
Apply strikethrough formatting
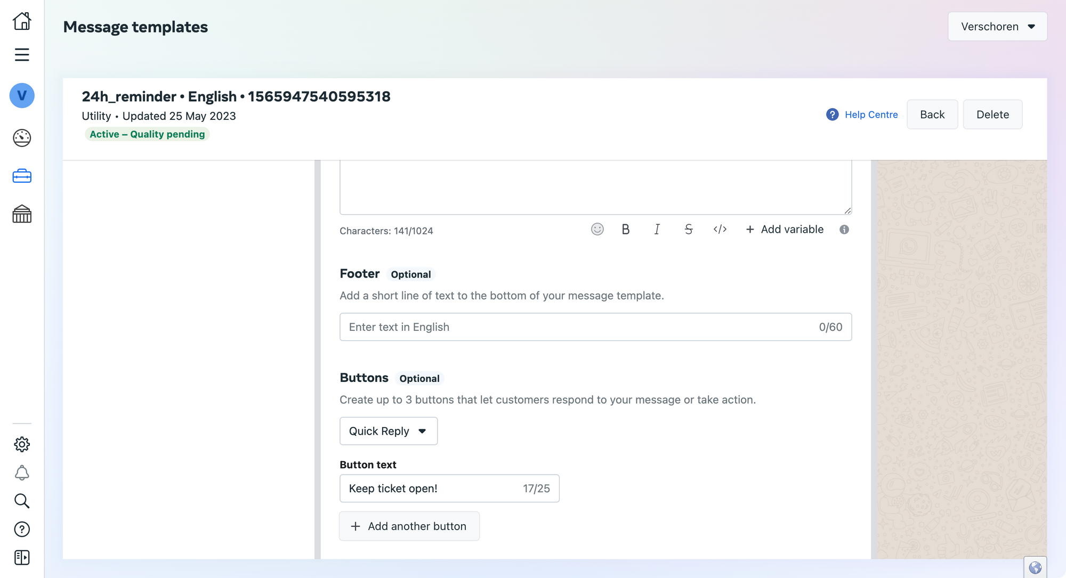click(x=688, y=229)
